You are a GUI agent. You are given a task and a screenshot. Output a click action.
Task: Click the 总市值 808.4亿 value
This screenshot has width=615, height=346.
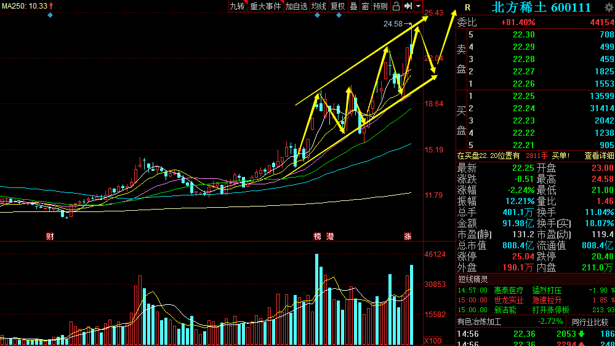pos(518,246)
